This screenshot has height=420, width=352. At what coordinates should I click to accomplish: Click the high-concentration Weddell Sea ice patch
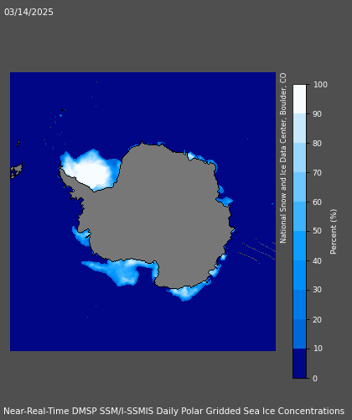pyautogui.click(x=90, y=169)
